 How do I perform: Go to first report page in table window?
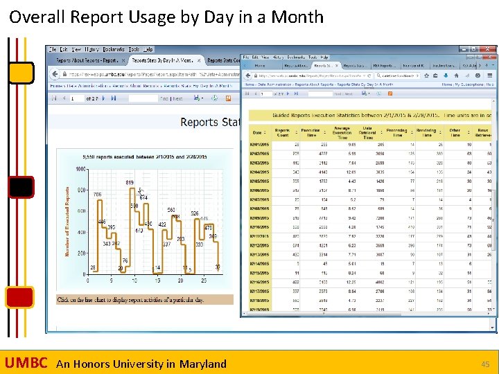[247, 93]
